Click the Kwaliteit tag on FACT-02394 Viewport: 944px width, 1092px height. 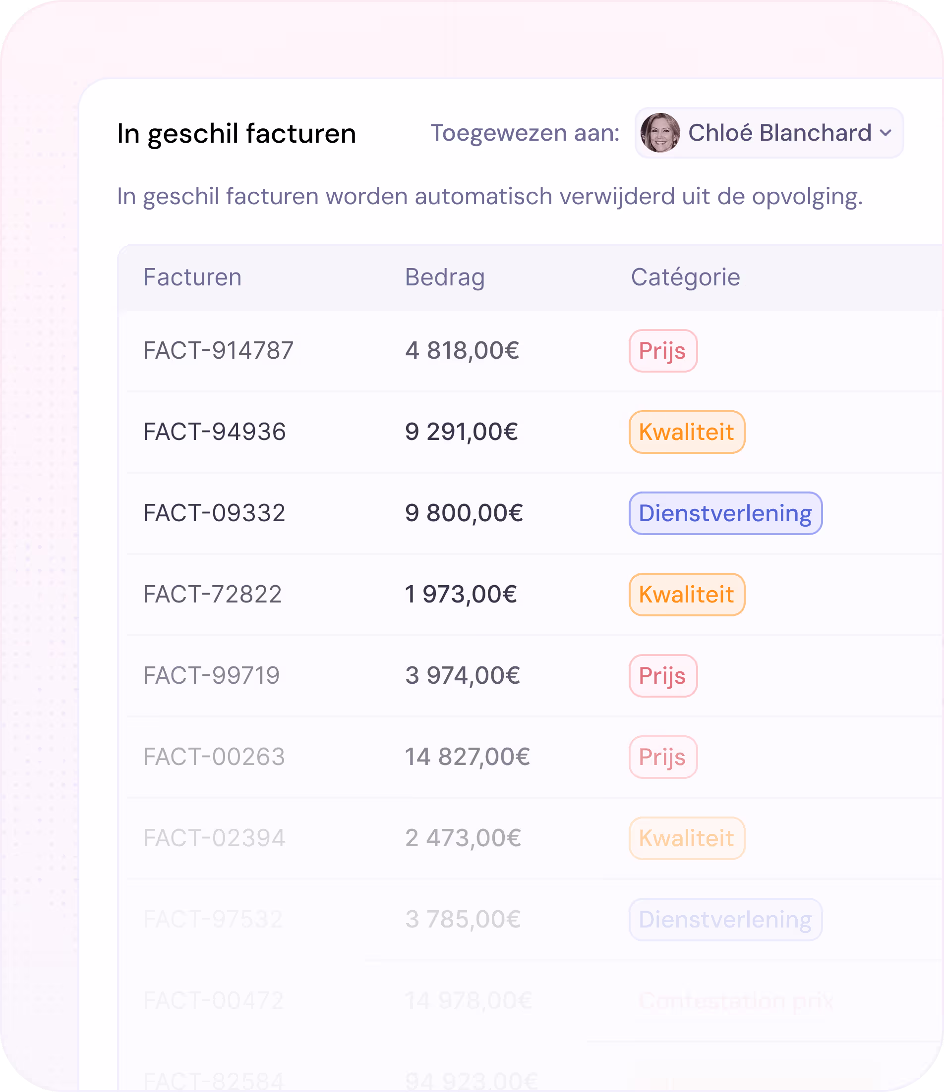[686, 838]
